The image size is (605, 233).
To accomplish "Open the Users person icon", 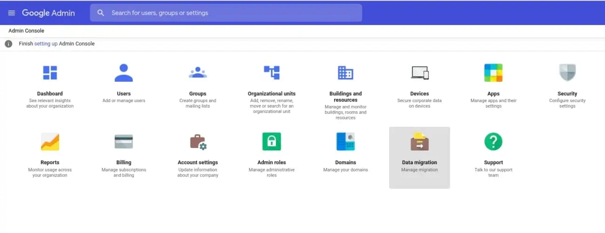I will (x=124, y=73).
